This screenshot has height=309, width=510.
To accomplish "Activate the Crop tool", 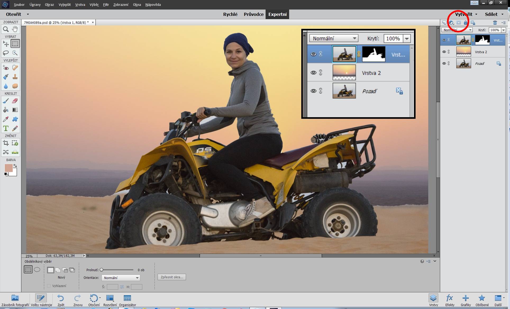I will (6, 143).
